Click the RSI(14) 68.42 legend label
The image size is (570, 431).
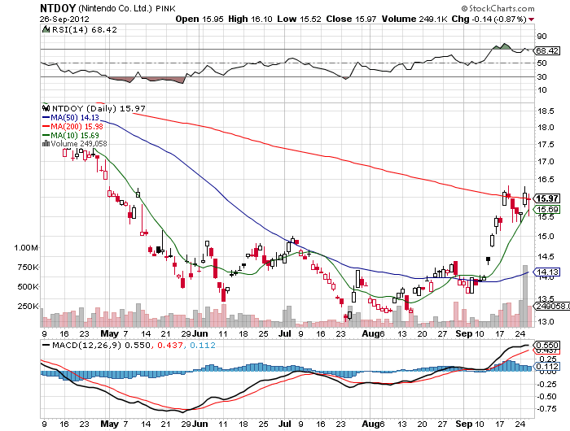point(85,30)
